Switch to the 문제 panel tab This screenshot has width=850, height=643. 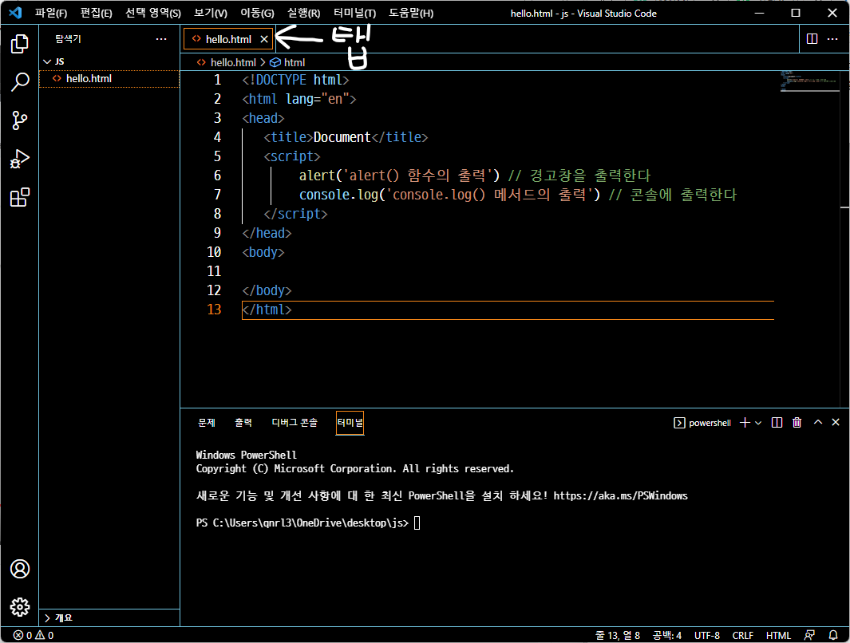point(207,423)
